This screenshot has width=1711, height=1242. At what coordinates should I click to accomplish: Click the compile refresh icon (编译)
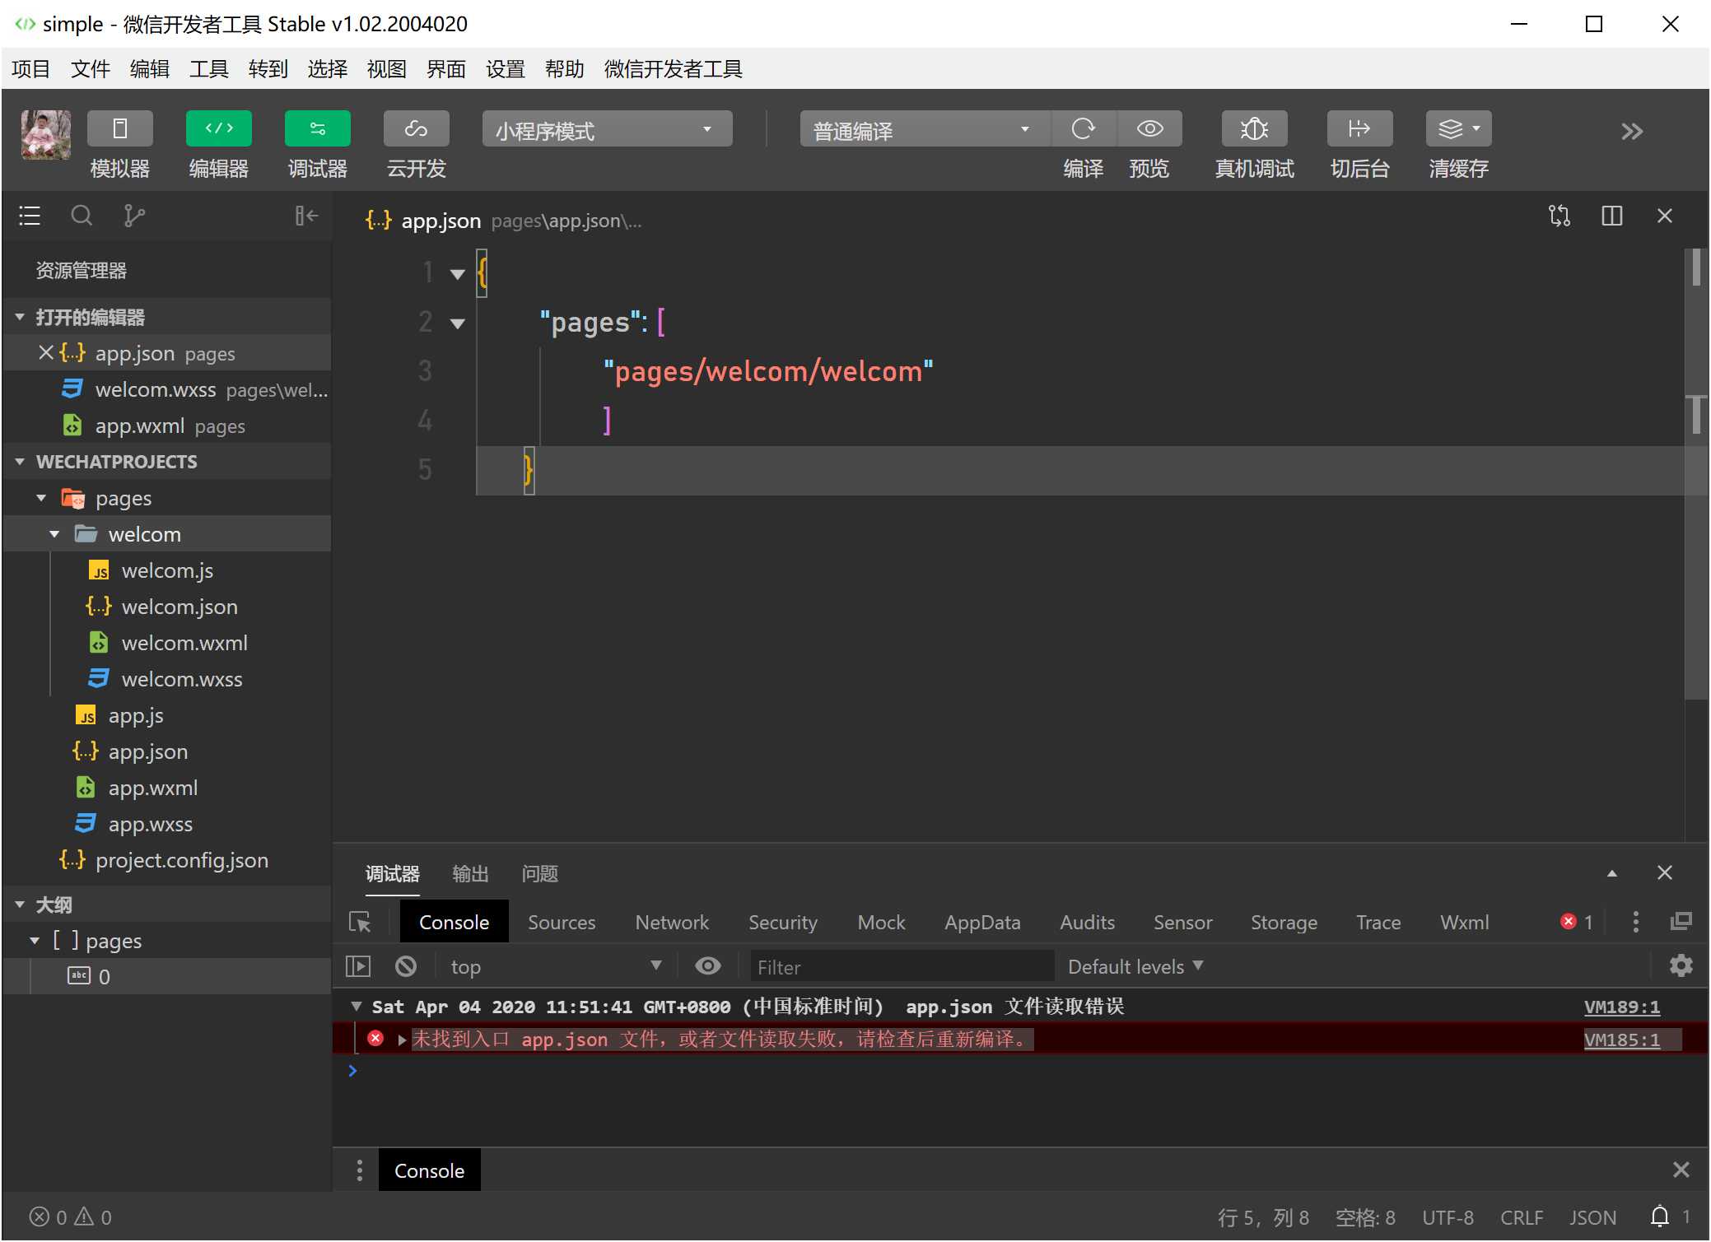coord(1084,129)
